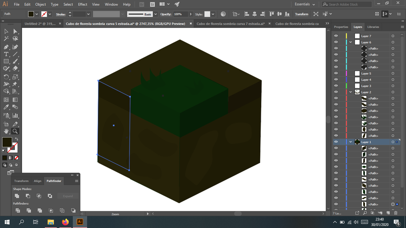Select the Artboard tool
The width and height of the screenshot is (406, 228).
pyautogui.click(x=6, y=124)
